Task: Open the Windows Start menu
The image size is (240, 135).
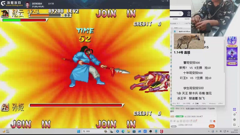Action: (x=79, y=131)
